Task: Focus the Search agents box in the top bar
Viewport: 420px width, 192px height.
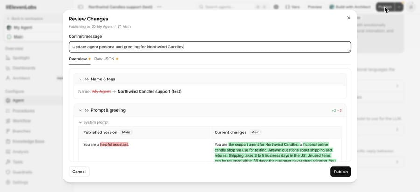Action: coord(232,7)
